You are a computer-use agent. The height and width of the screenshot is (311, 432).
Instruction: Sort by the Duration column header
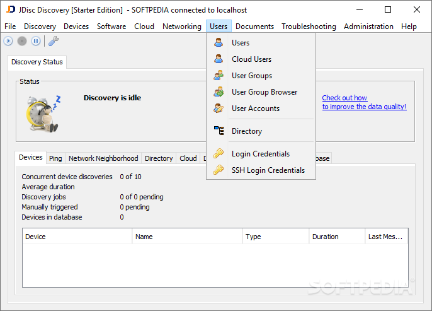click(x=337, y=237)
